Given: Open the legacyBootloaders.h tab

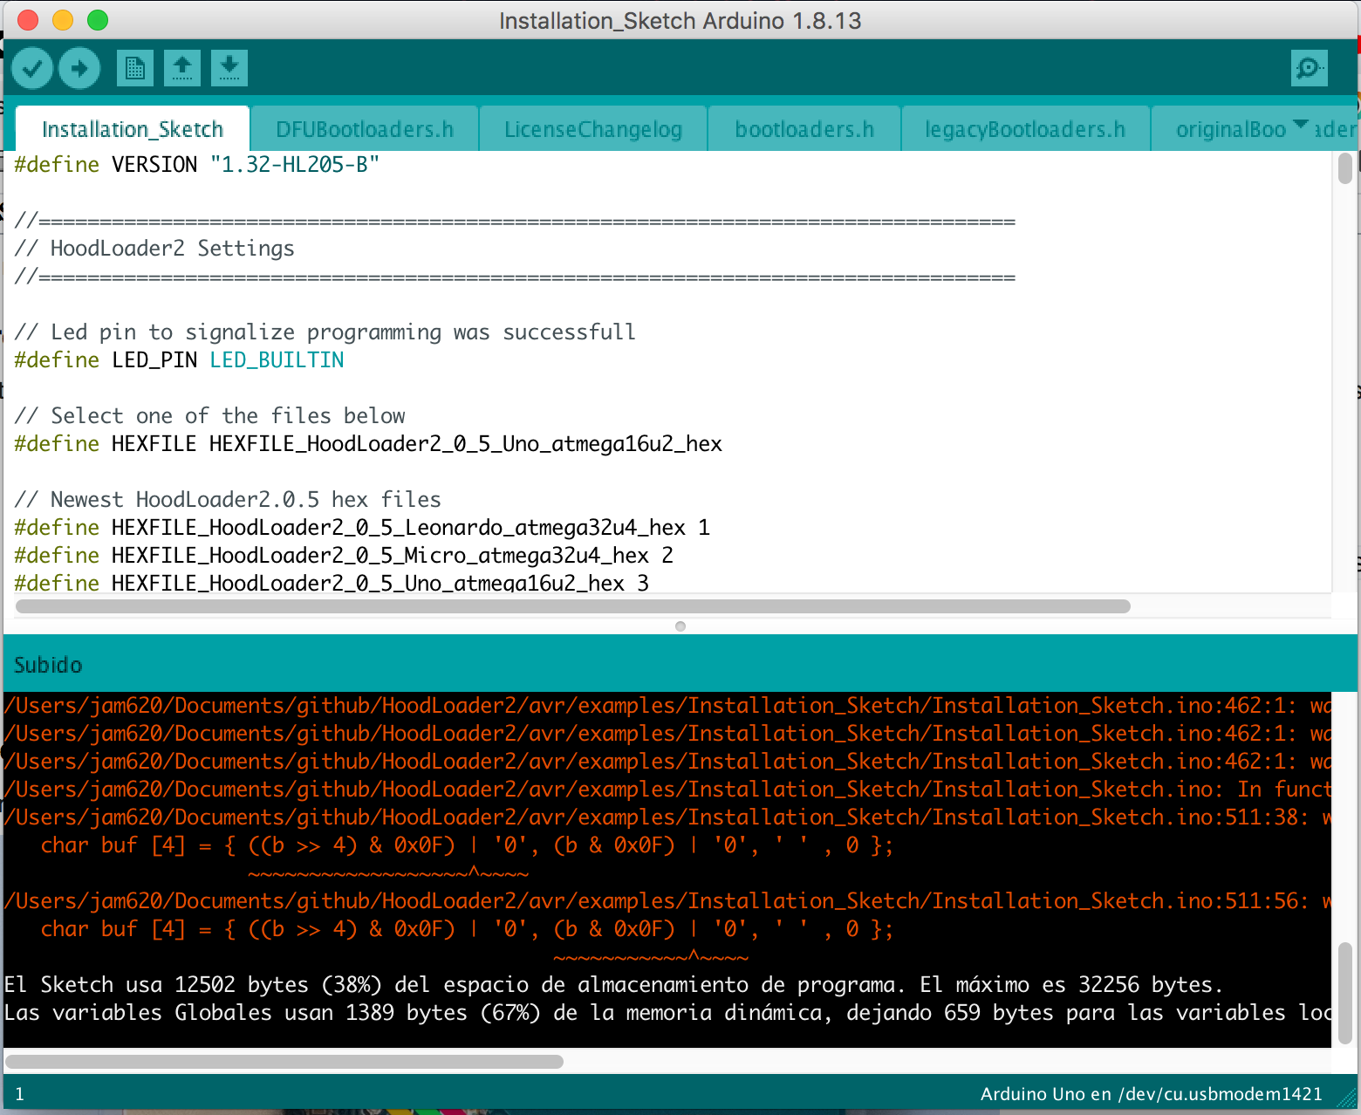Looking at the screenshot, I should (x=1025, y=129).
